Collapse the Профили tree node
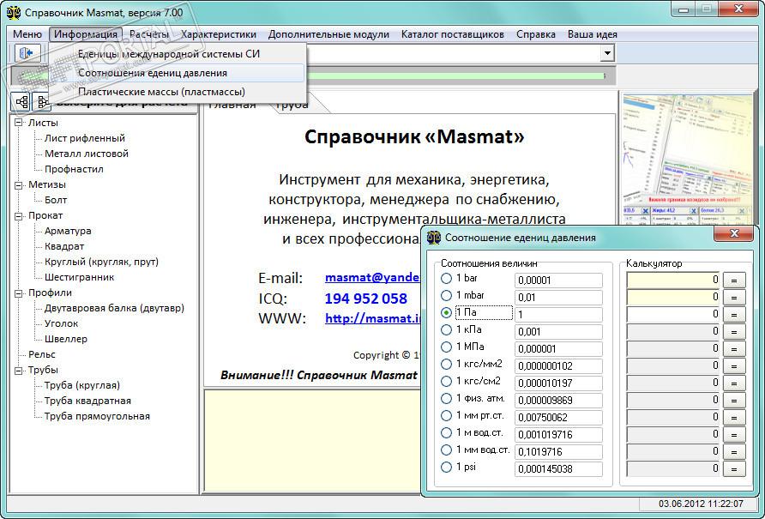The width and height of the screenshot is (765, 519). point(19,293)
